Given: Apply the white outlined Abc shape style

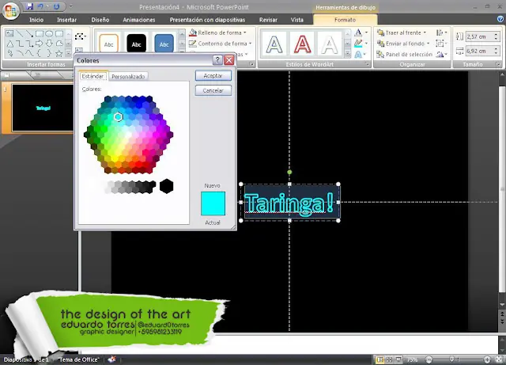Looking at the screenshot, I should tap(109, 44).
